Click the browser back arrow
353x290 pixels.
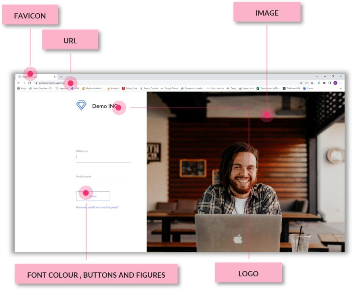point(18,83)
